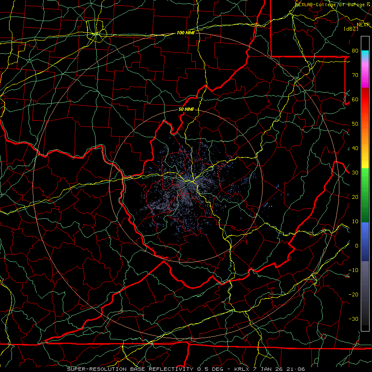Click the 10 value on the dBZ scale
This screenshot has width=372, height=372.
tap(355, 222)
